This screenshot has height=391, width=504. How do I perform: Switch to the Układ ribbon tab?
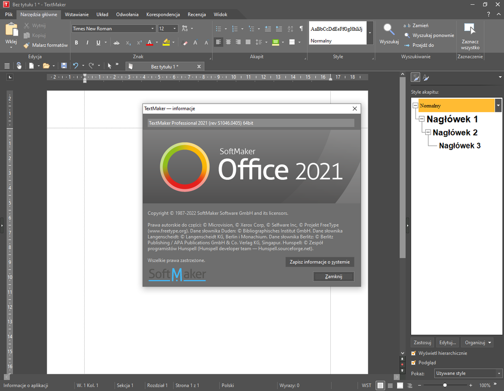click(x=102, y=15)
